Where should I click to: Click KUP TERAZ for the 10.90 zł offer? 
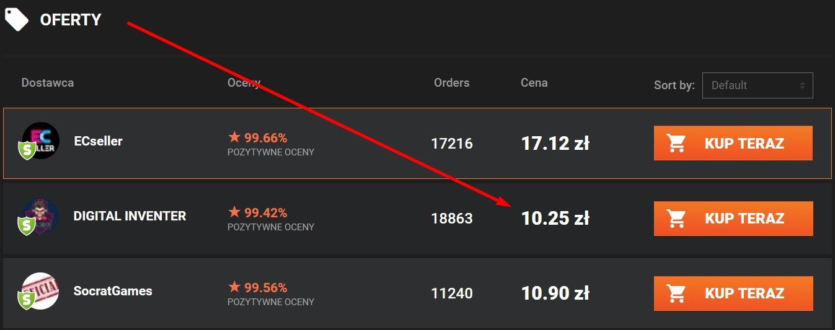733,293
